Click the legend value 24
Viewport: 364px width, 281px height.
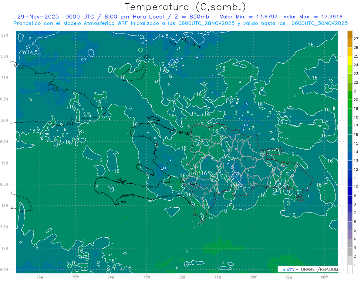356,65
